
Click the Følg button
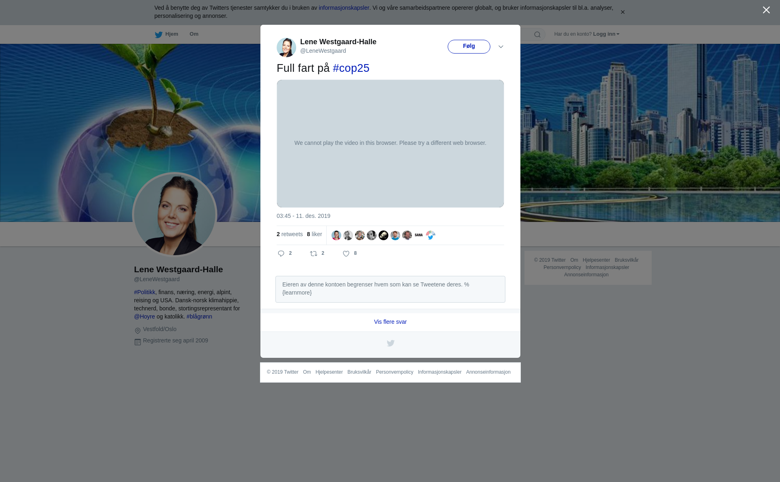click(x=469, y=46)
